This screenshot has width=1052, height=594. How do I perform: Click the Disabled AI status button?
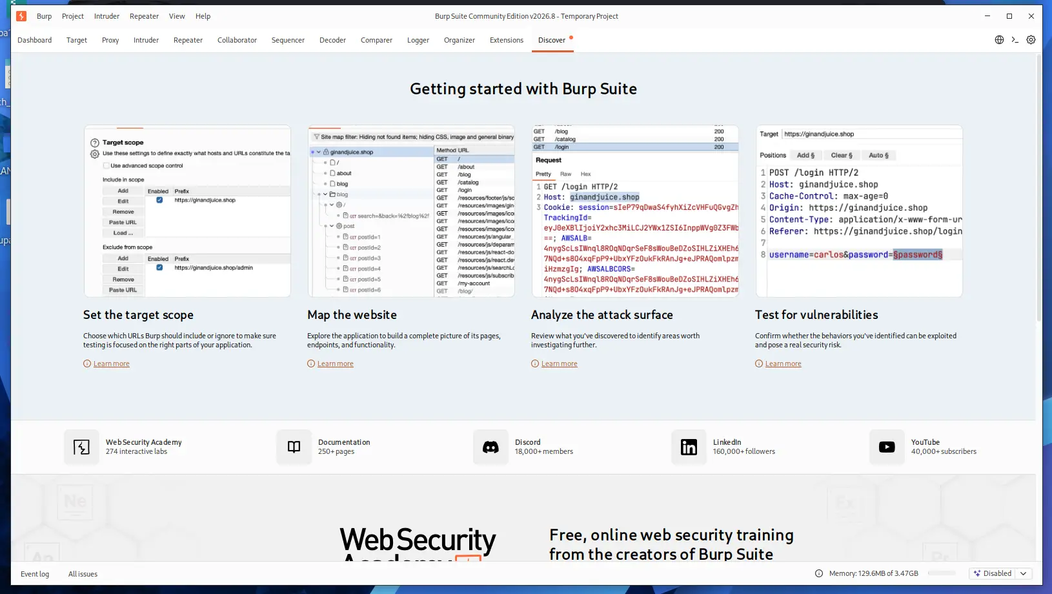pyautogui.click(x=993, y=573)
